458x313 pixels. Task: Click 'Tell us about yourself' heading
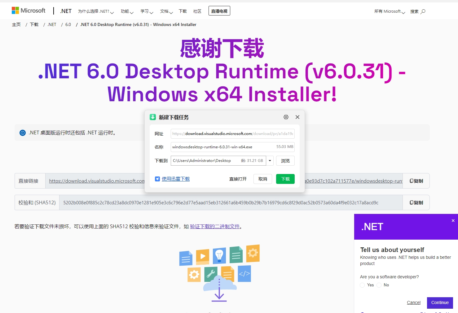(392, 250)
